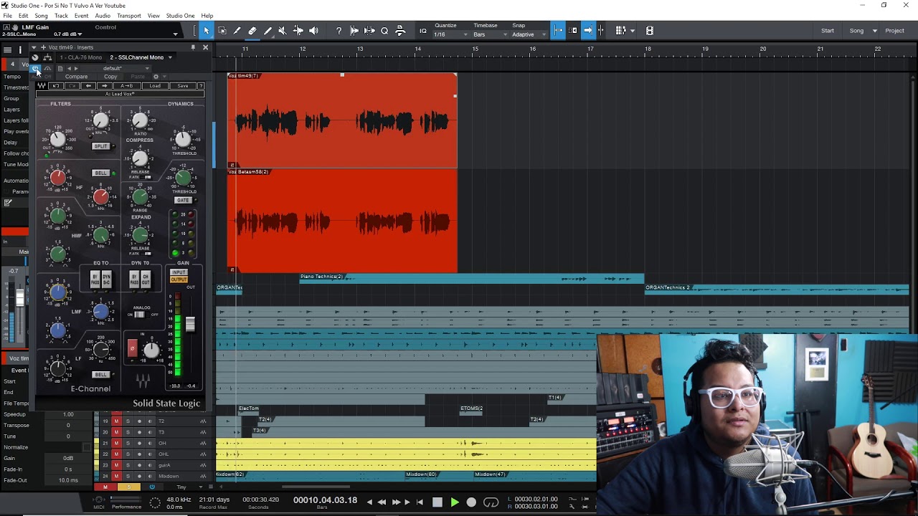Toggle the IQ input quantize button
918x516 pixels.
click(x=423, y=31)
